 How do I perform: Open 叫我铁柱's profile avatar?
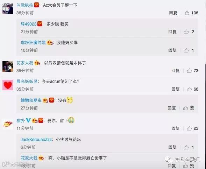(8, 9)
